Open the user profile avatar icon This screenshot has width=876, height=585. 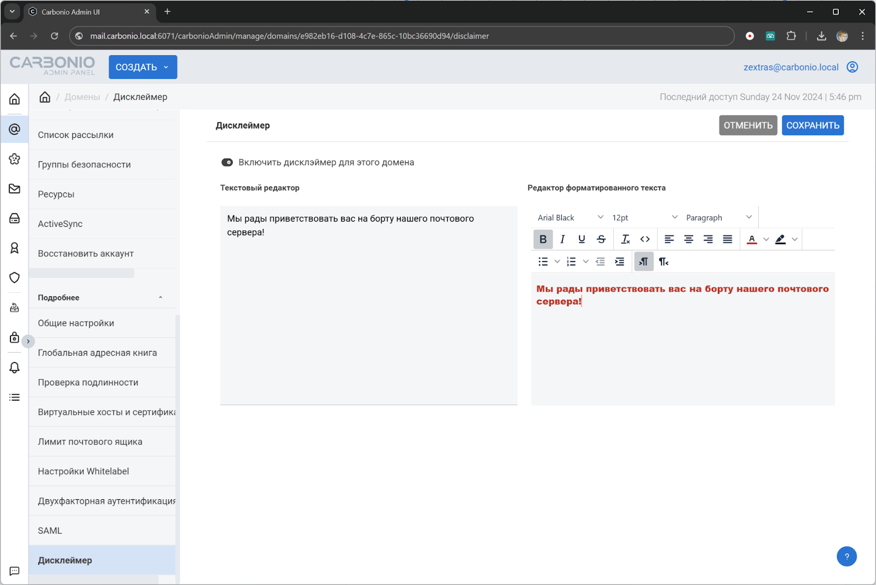pyautogui.click(x=852, y=67)
